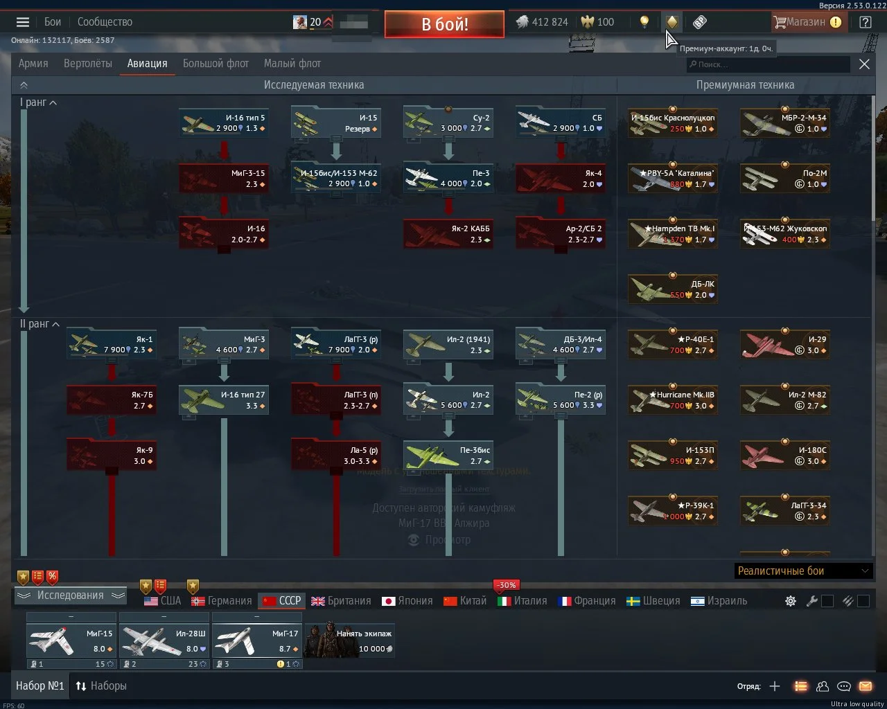Image resolution: width=887 pixels, height=709 pixels.
Task: Expand the Исследования panel
Action: (x=71, y=595)
